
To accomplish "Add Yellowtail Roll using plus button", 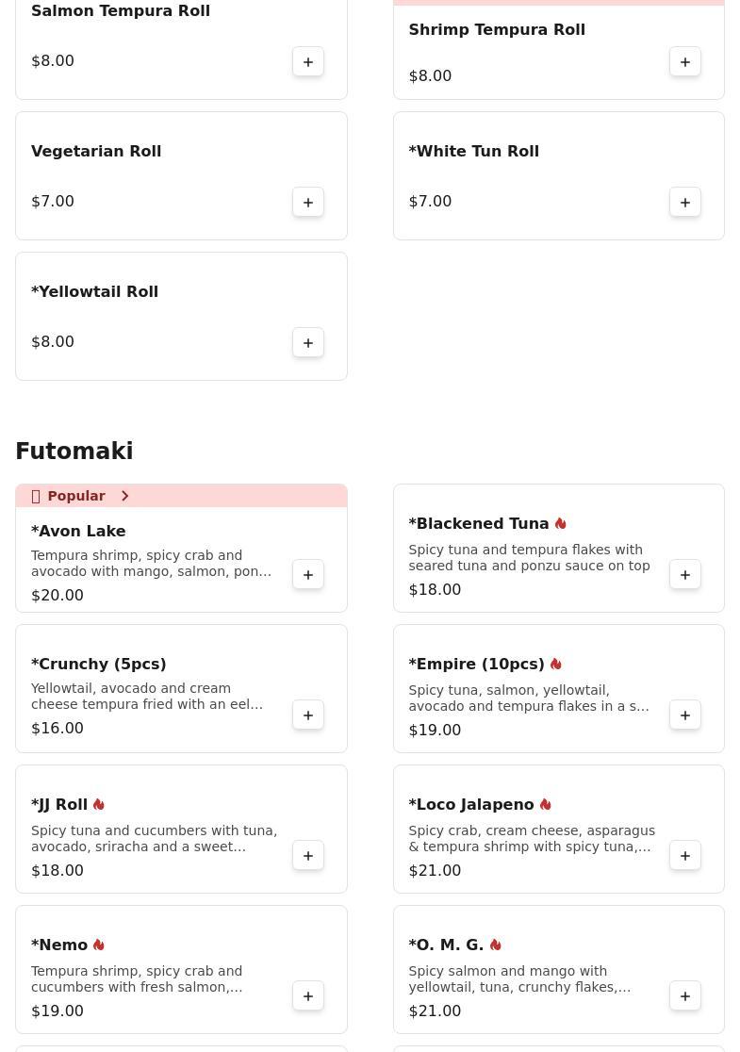I will click(x=308, y=342).
